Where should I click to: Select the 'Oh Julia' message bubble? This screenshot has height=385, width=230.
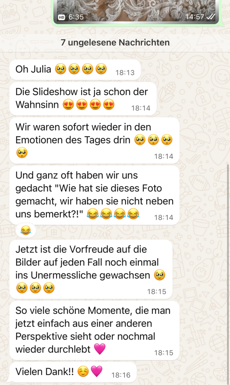tap(75, 70)
